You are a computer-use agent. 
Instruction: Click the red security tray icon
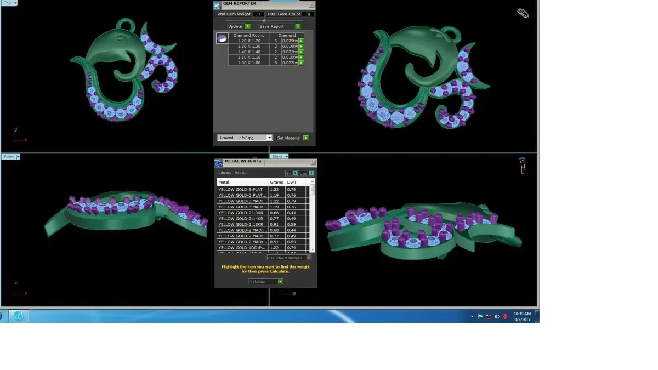[x=505, y=316]
